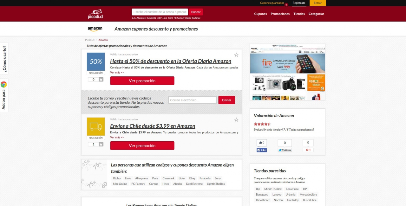Click the 50% promotion blue badge

tap(96, 62)
